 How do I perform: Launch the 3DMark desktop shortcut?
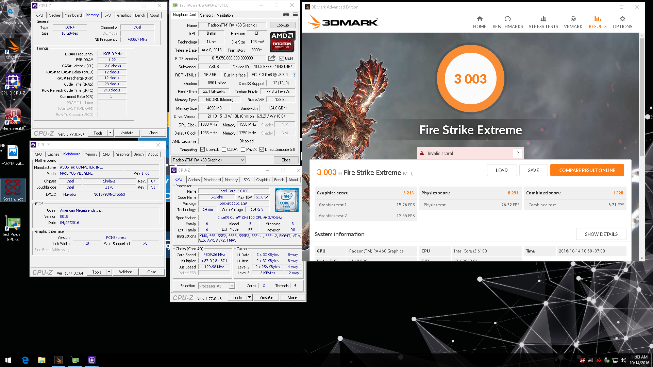(13, 49)
